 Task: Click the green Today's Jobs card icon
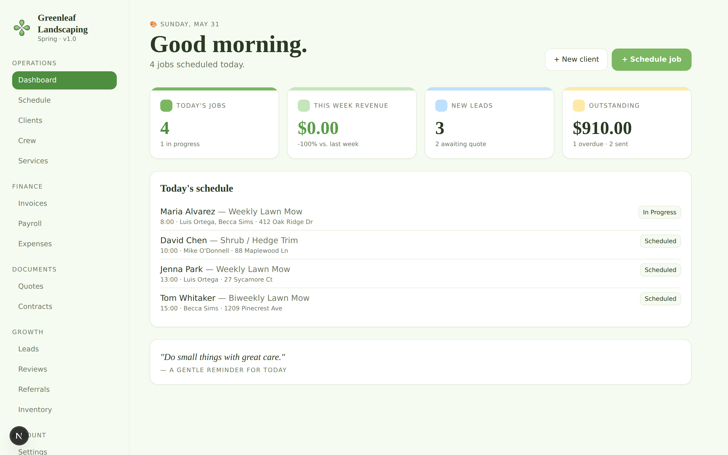coord(166,106)
